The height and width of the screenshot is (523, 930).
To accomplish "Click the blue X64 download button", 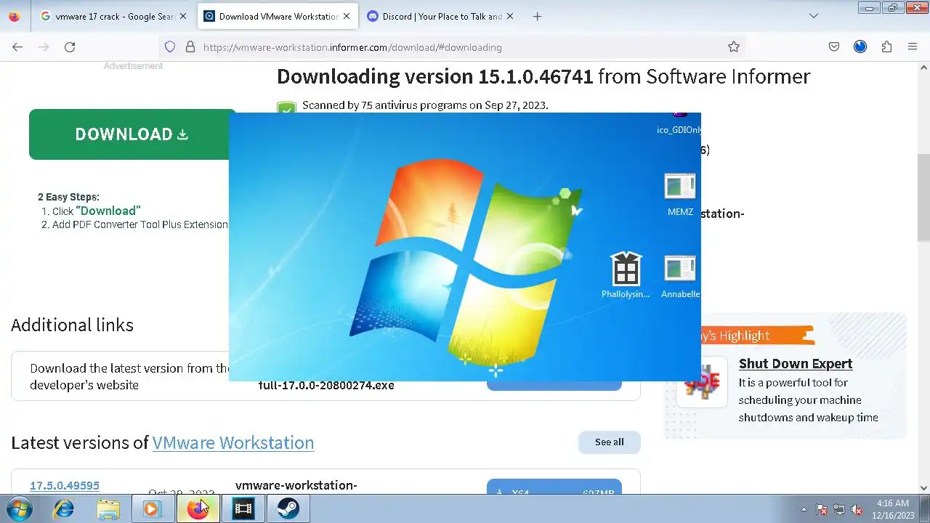I will pyautogui.click(x=554, y=487).
